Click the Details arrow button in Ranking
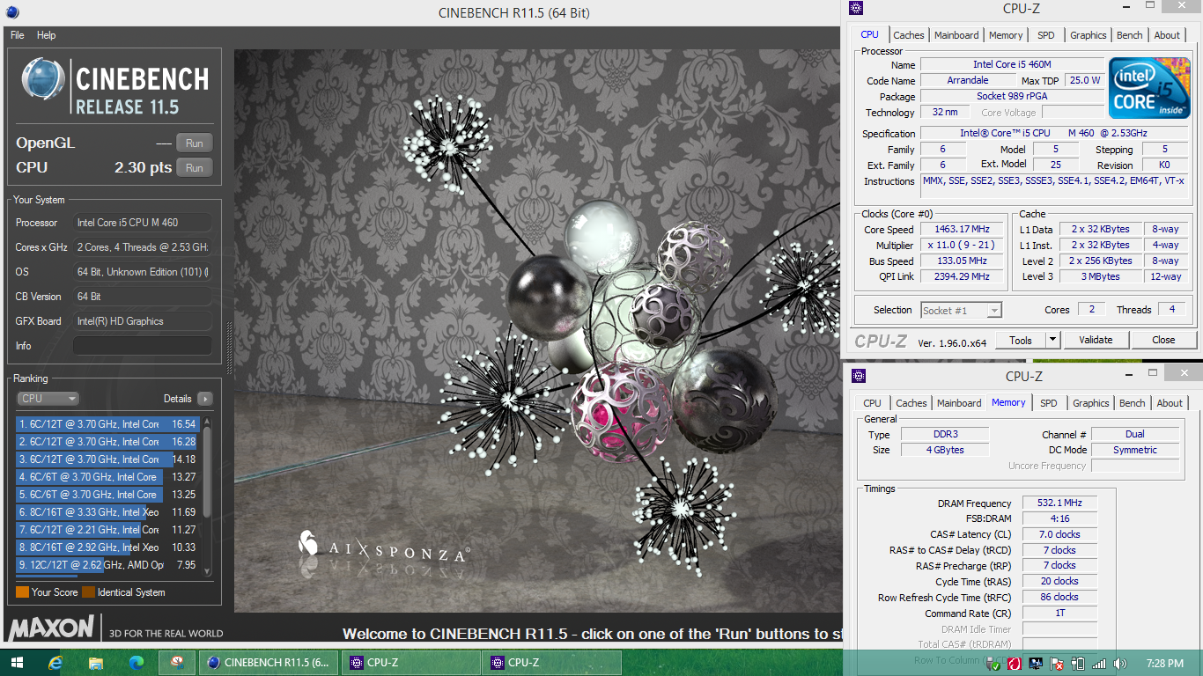1203x676 pixels. tap(204, 399)
